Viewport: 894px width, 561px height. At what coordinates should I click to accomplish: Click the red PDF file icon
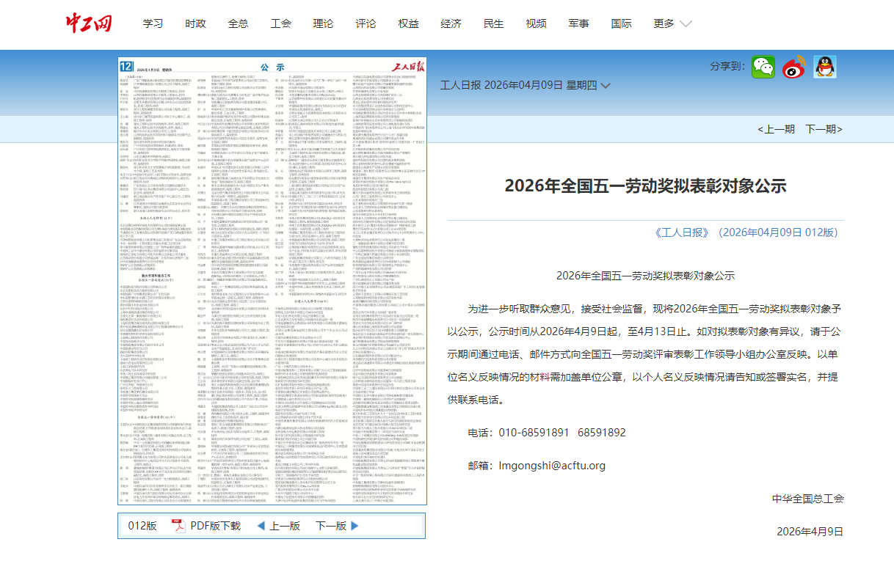[x=177, y=525]
